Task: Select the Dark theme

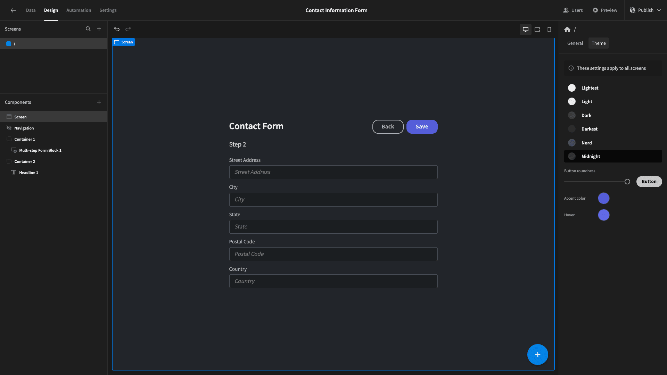Action: pos(613,115)
